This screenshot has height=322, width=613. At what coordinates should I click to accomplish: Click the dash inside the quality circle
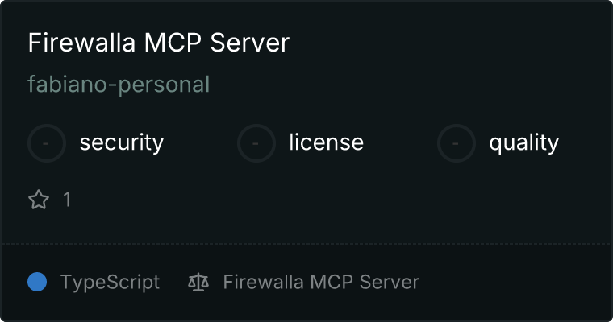coord(456,143)
